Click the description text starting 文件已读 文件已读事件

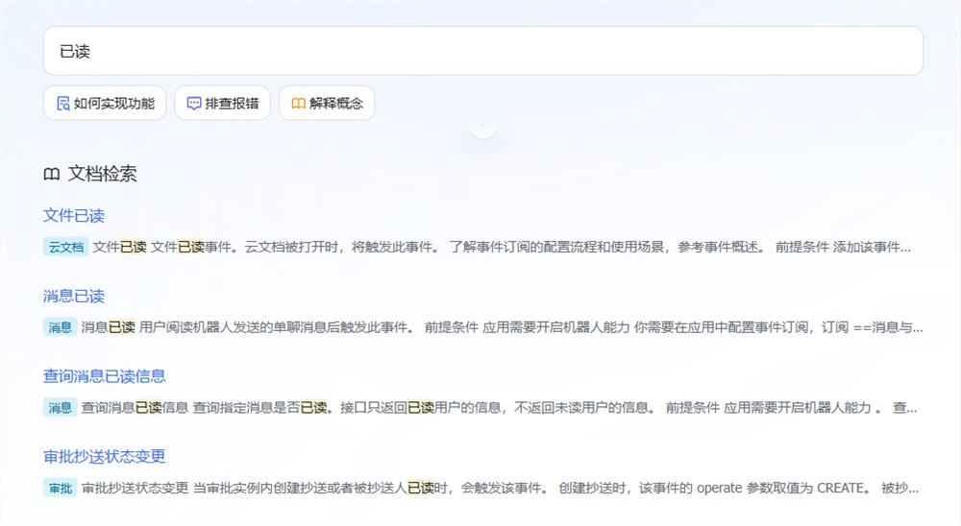tap(502, 247)
